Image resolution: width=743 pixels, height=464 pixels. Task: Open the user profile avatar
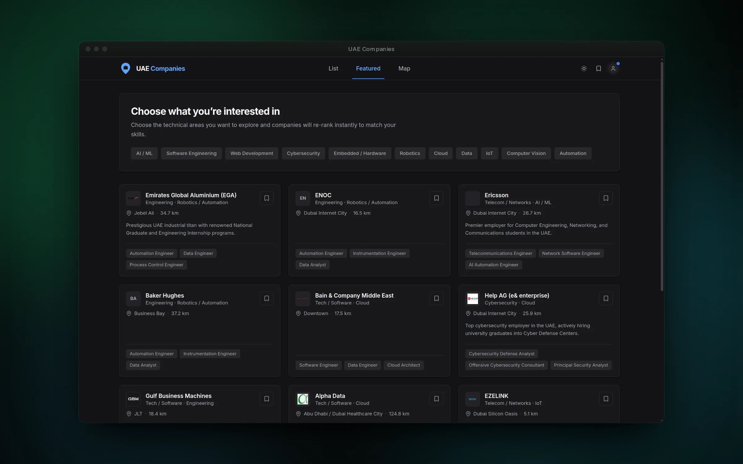[x=613, y=68]
